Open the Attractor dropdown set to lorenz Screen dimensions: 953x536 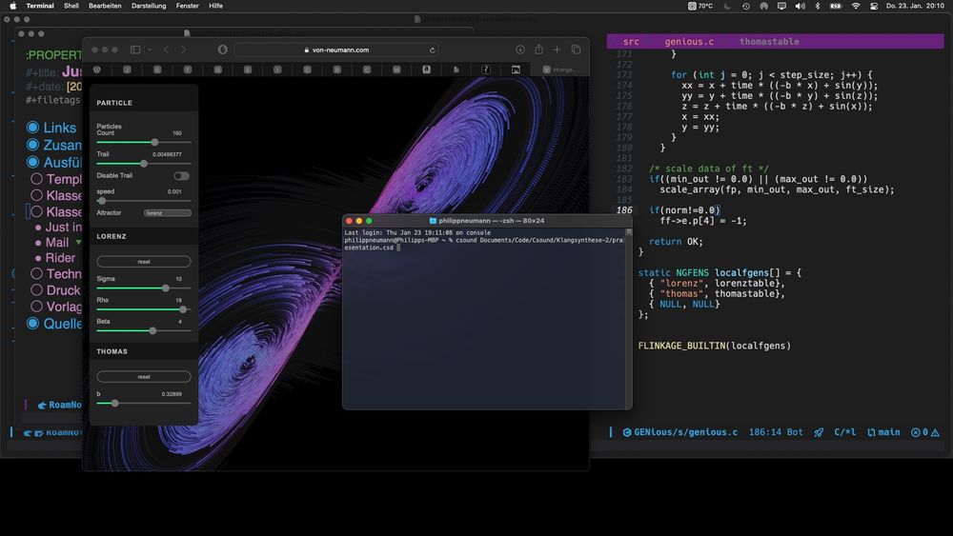click(x=167, y=213)
